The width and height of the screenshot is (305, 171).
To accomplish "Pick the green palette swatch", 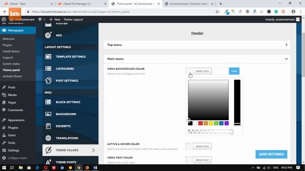I will (x=216, y=123).
